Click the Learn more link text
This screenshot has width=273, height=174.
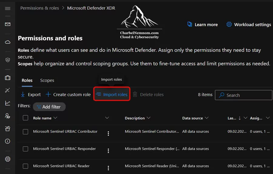coord(206,25)
